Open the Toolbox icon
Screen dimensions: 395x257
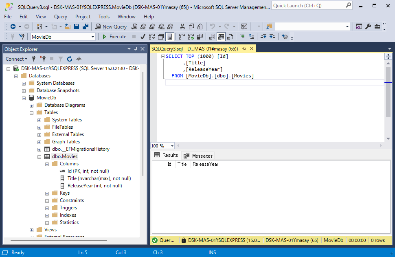tap(377, 26)
